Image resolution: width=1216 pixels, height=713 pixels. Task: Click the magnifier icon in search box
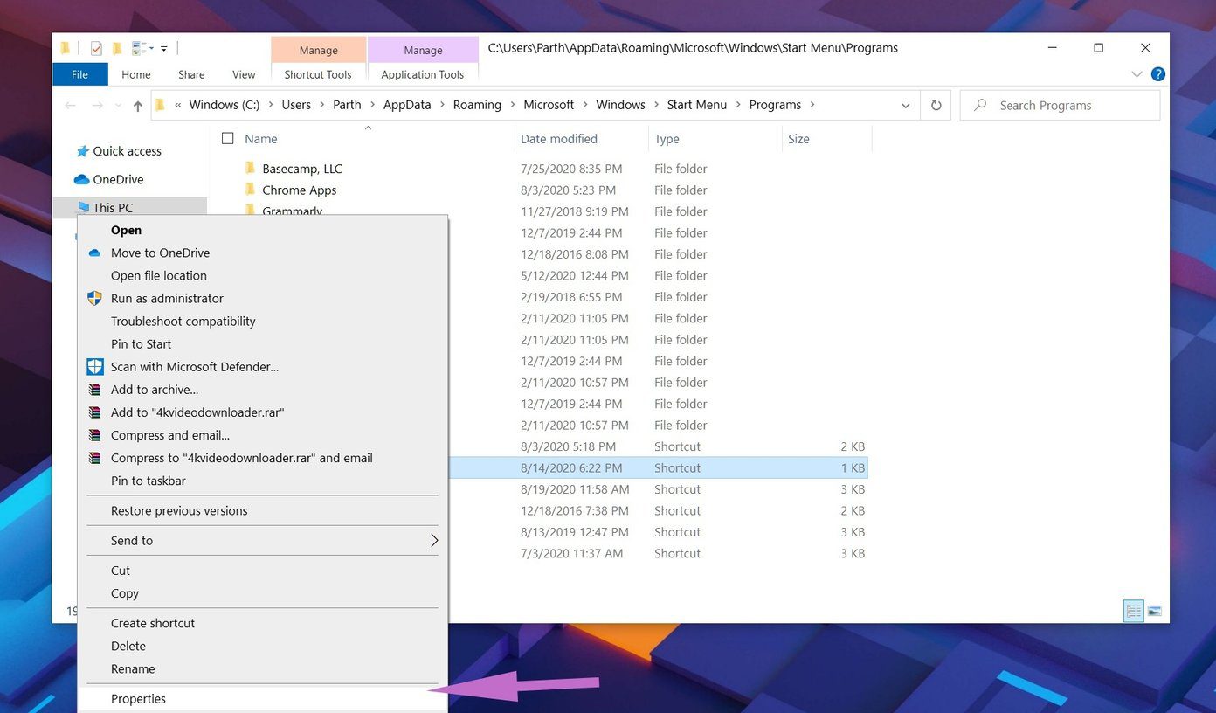(980, 105)
